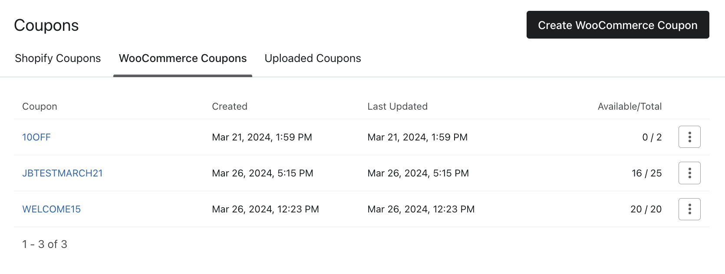
Task: Switch to the Shopify Coupons tab
Action: click(x=58, y=58)
